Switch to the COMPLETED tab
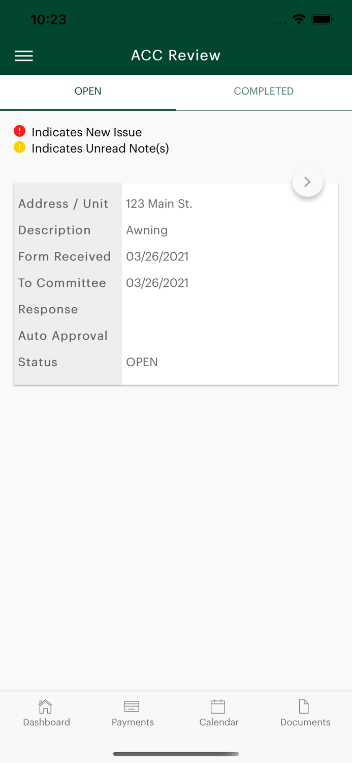 tap(264, 91)
